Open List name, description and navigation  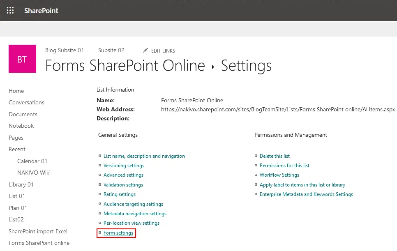(144, 156)
